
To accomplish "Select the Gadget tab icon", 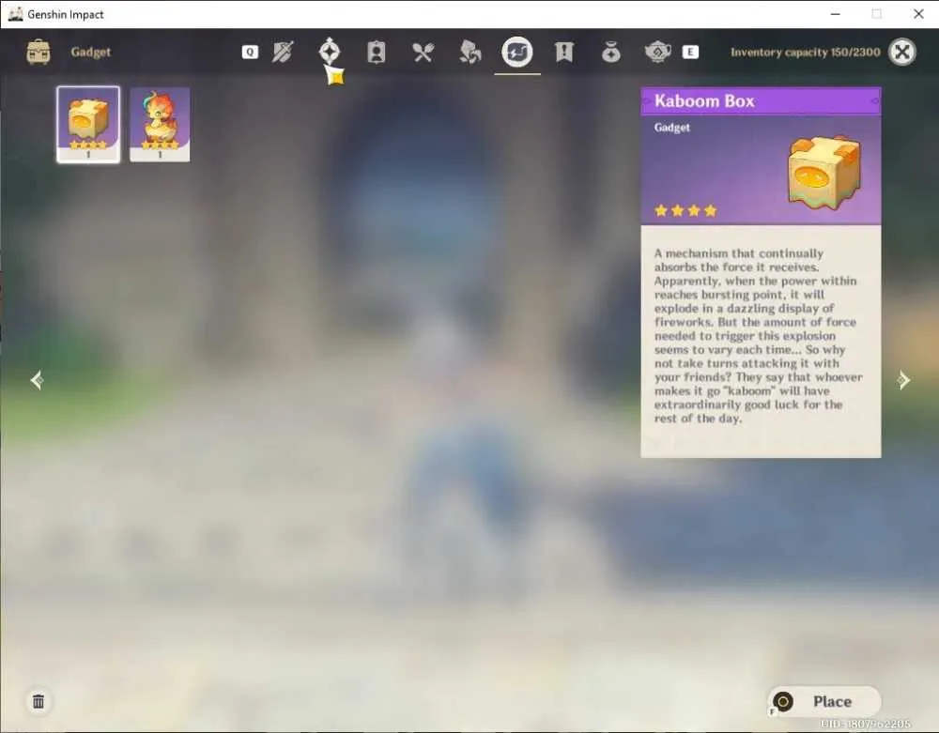I will (517, 52).
